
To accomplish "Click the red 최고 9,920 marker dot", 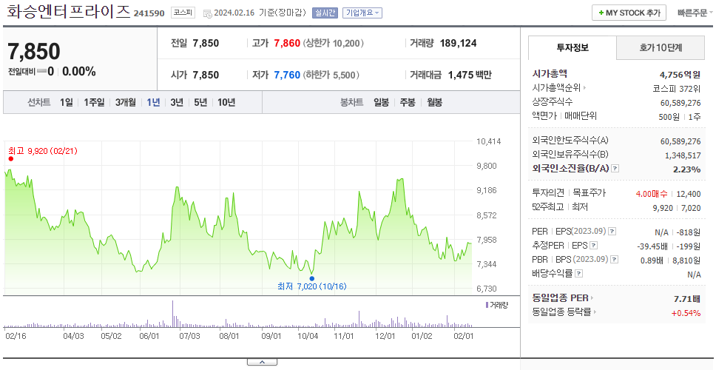I will pos(11,159).
